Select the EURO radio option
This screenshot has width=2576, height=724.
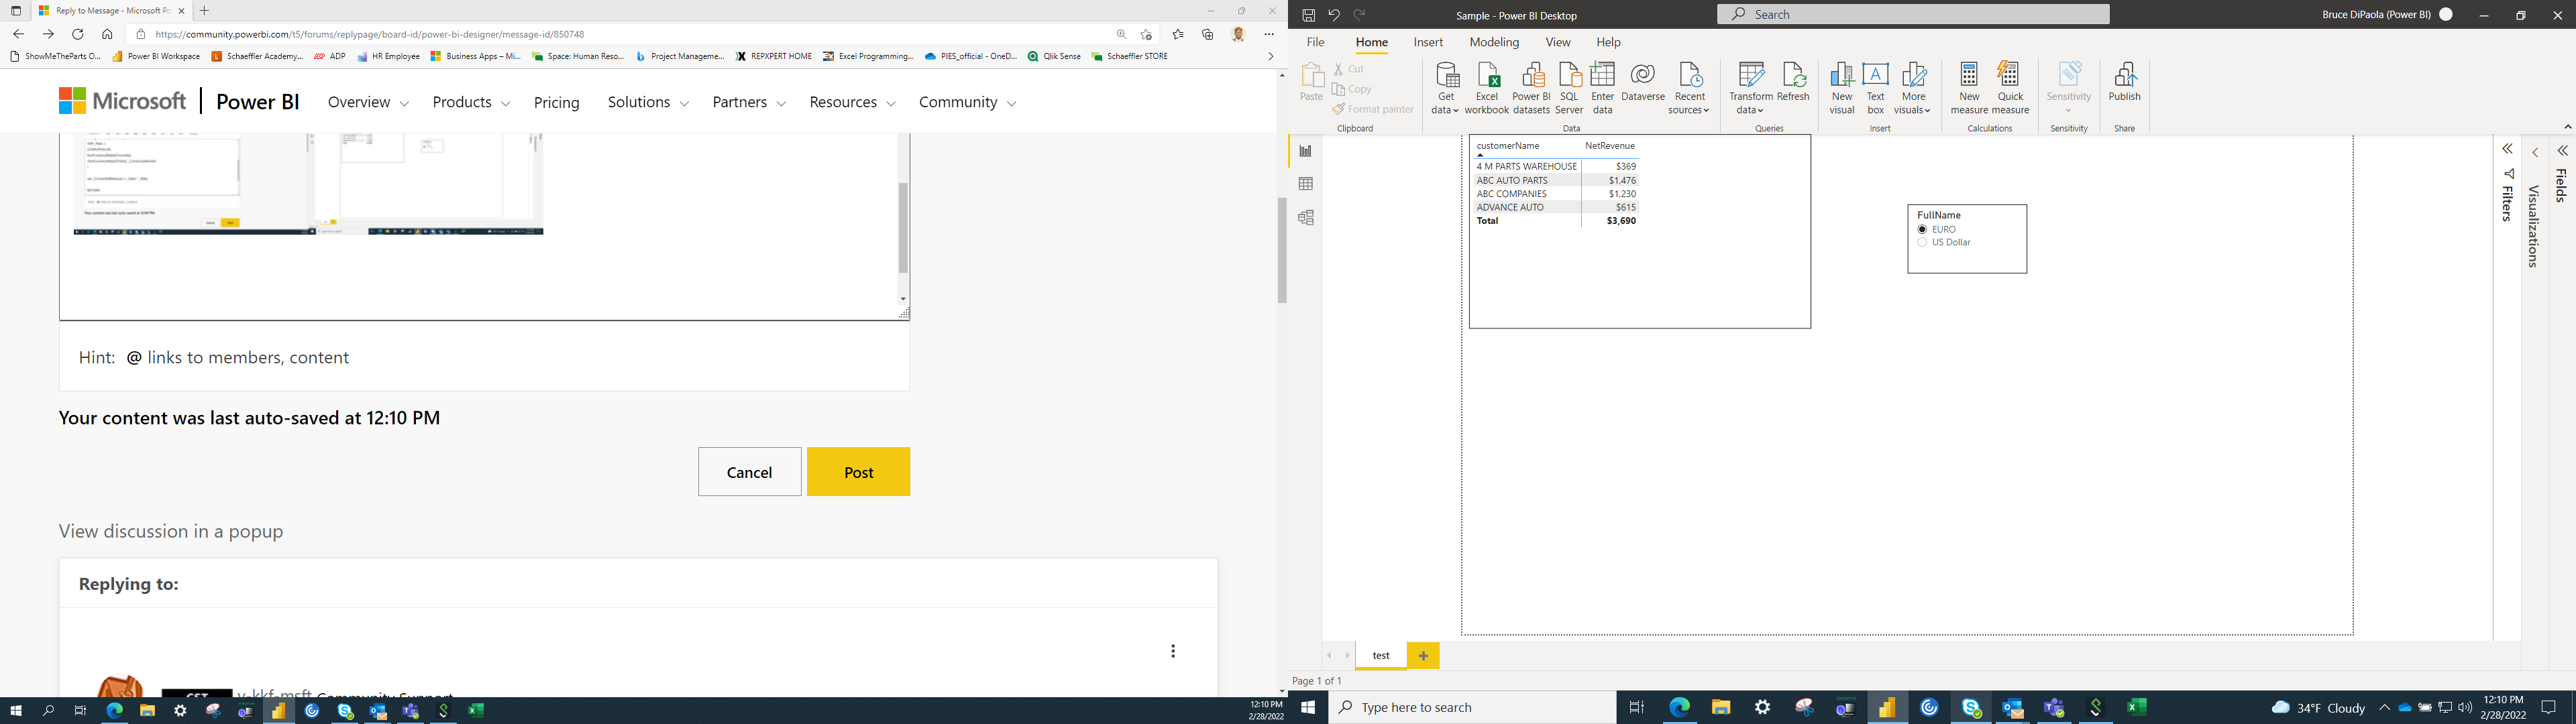coord(1922,230)
